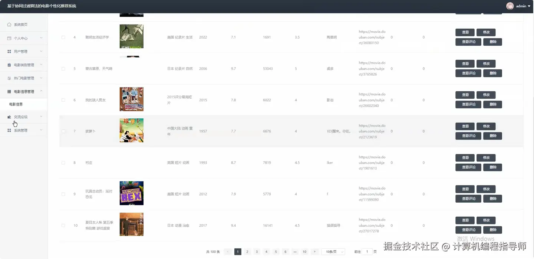This screenshot has width=534, height=259.
Task: Tick the checkbox for row 4 聪明生活经济学
Action: coord(63,37)
